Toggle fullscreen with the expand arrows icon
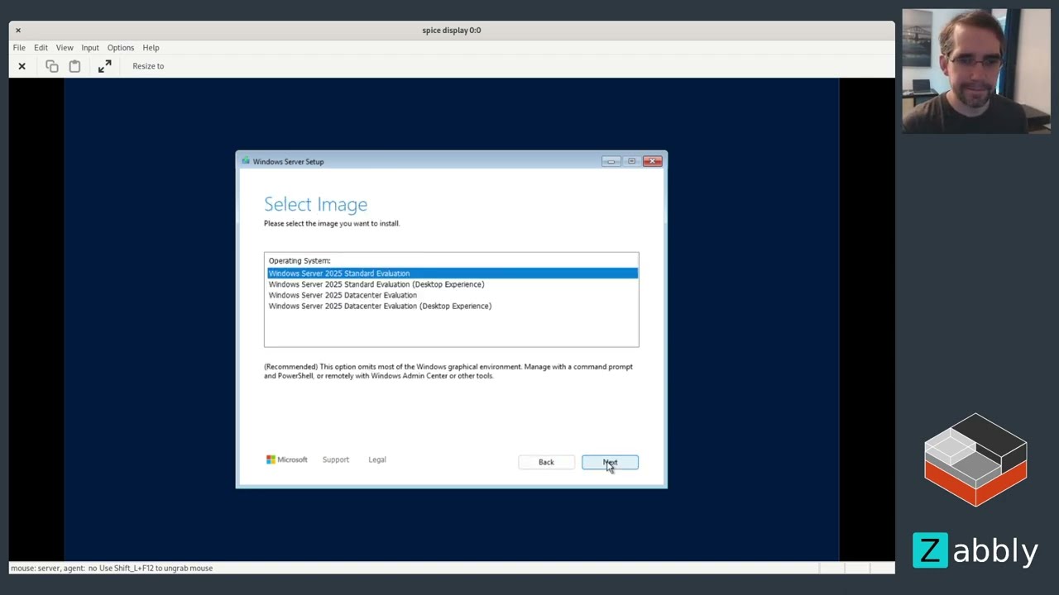The height and width of the screenshot is (595, 1059). 104,66
